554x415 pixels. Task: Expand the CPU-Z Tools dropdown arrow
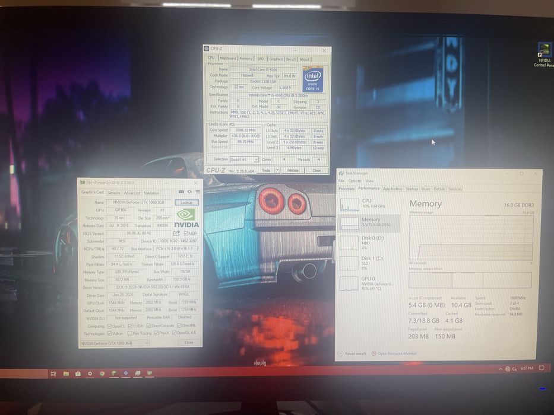tap(277, 170)
